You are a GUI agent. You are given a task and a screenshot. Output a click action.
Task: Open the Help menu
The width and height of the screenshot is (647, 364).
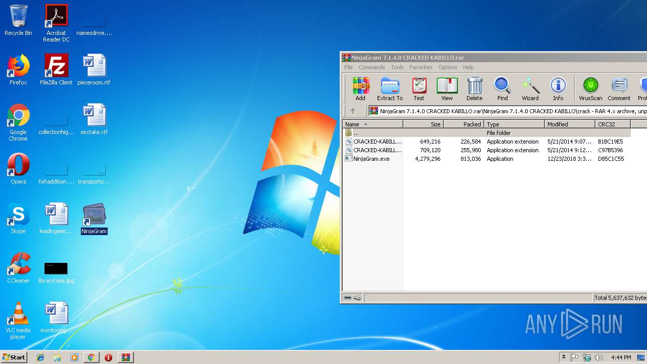pos(469,67)
